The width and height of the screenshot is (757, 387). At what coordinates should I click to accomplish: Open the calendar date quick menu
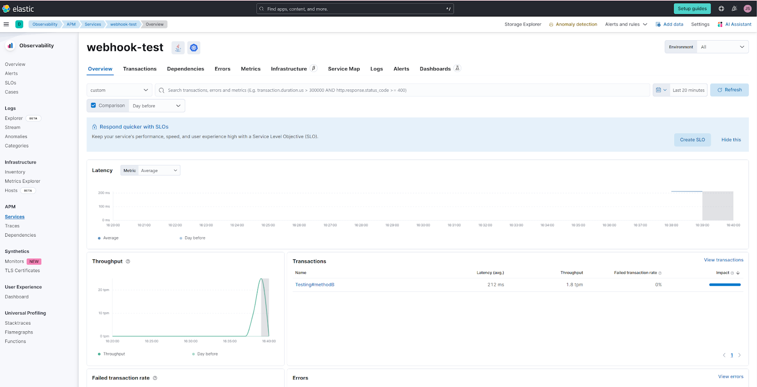click(661, 90)
